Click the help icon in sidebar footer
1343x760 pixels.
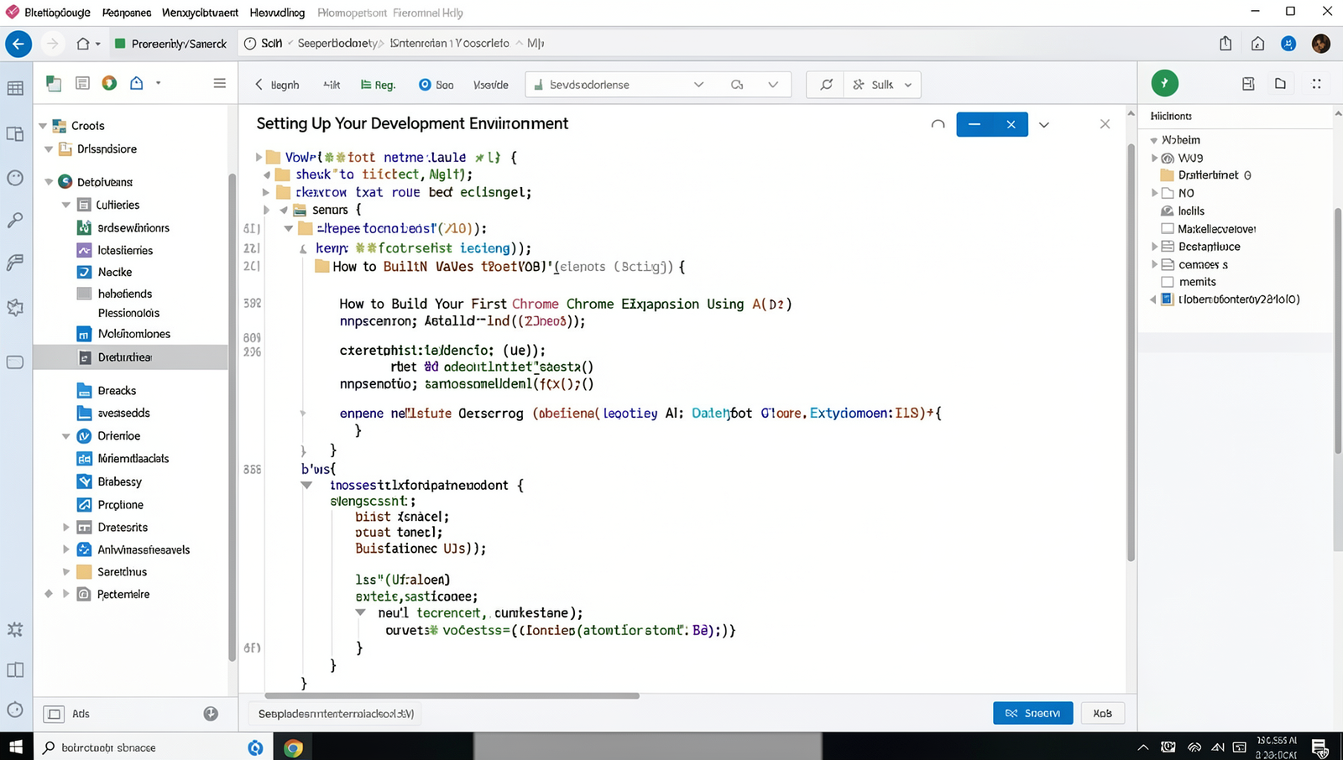pyautogui.click(x=211, y=713)
